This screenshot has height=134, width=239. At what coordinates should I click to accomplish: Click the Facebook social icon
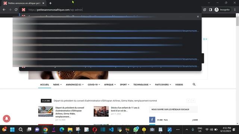pyautogui.click(x=152, y=120)
